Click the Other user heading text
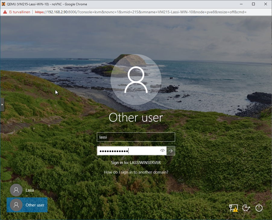Viewport: 272px width, 220px height. [x=136, y=118]
